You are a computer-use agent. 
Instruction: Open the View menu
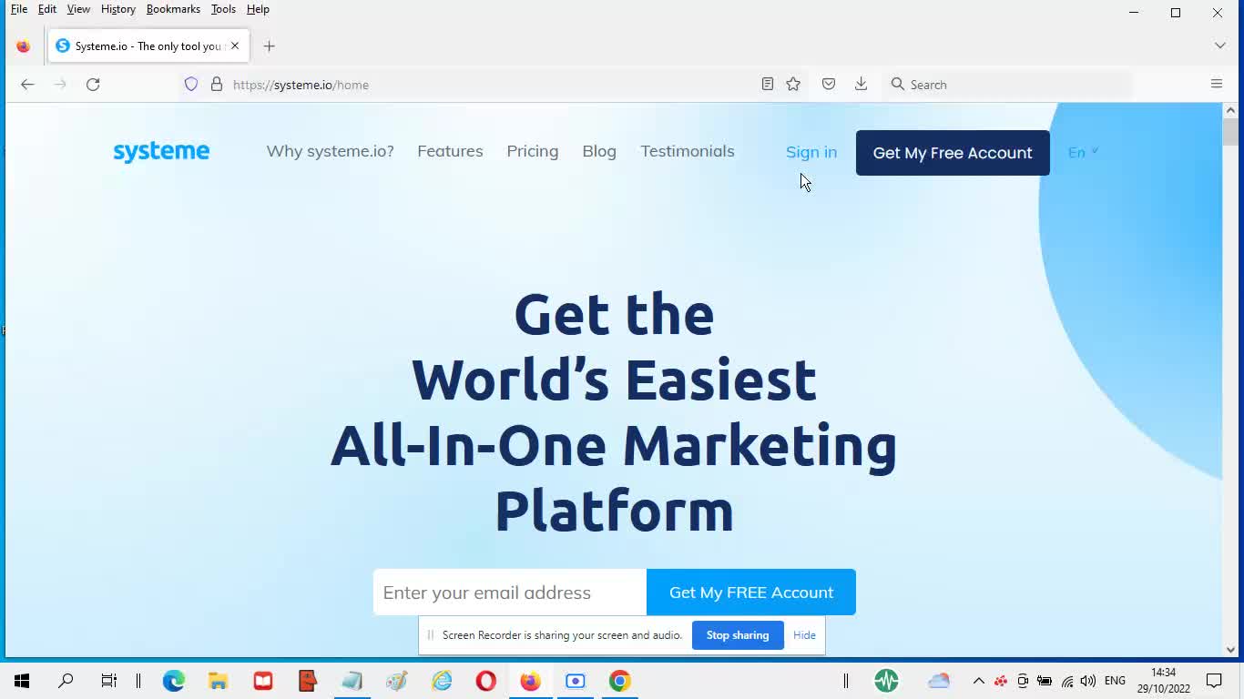click(x=78, y=9)
